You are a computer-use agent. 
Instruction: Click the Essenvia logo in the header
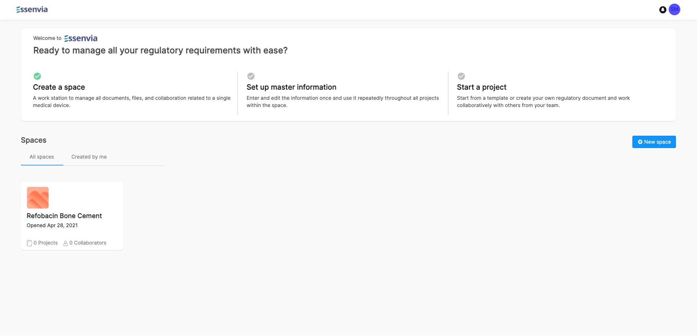[32, 9]
